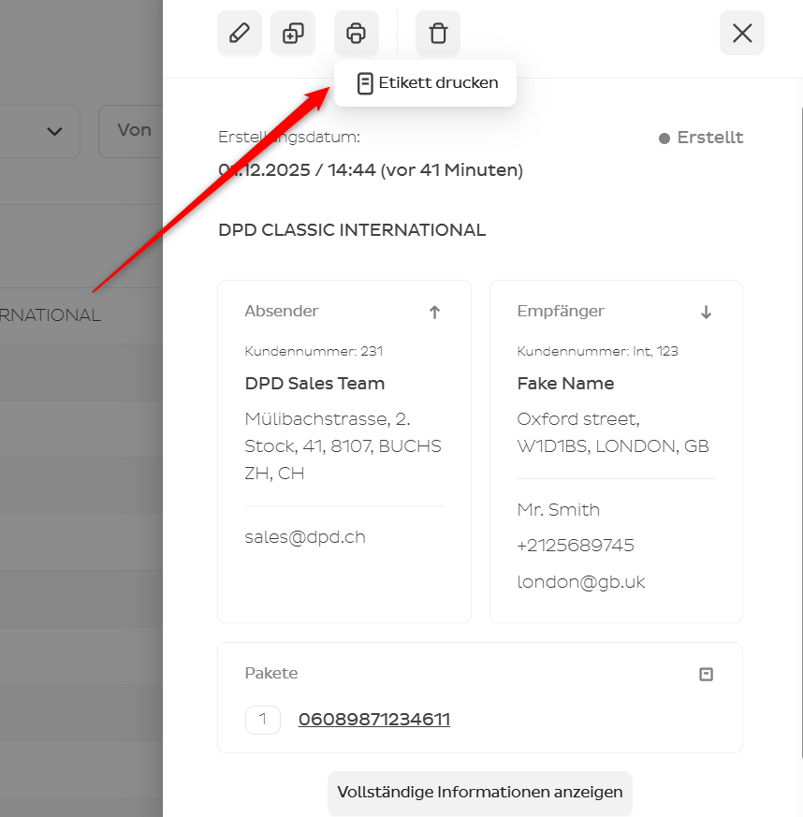803x817 pixels.
Task: Click the Absender card label
Action: [282, 311]
